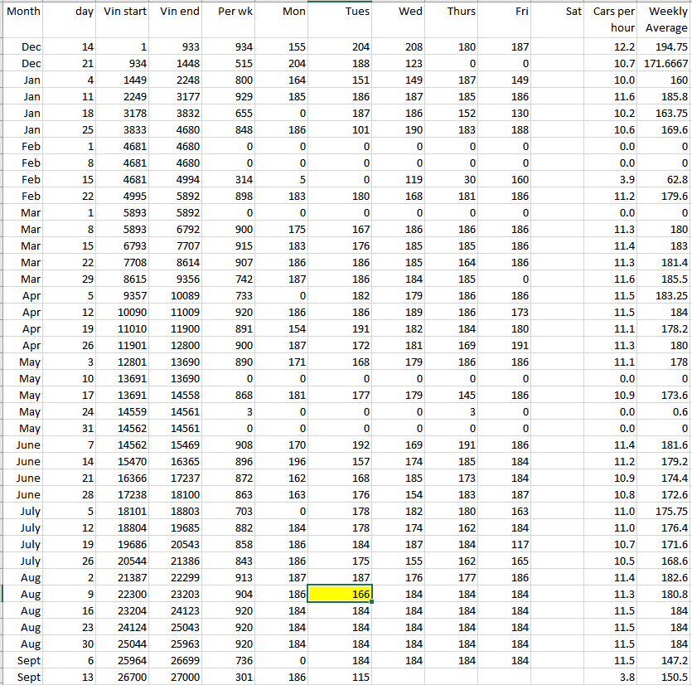The height and width of the screenshot is (685, 692).
Task: Click the Cars per hour header
Action: click(613, 20)
